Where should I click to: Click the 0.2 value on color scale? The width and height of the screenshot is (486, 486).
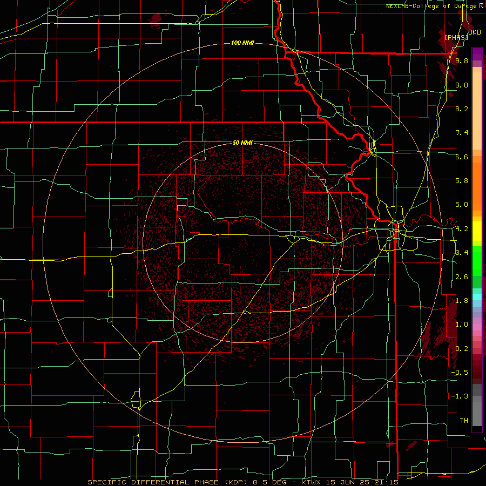pos(462,349)
